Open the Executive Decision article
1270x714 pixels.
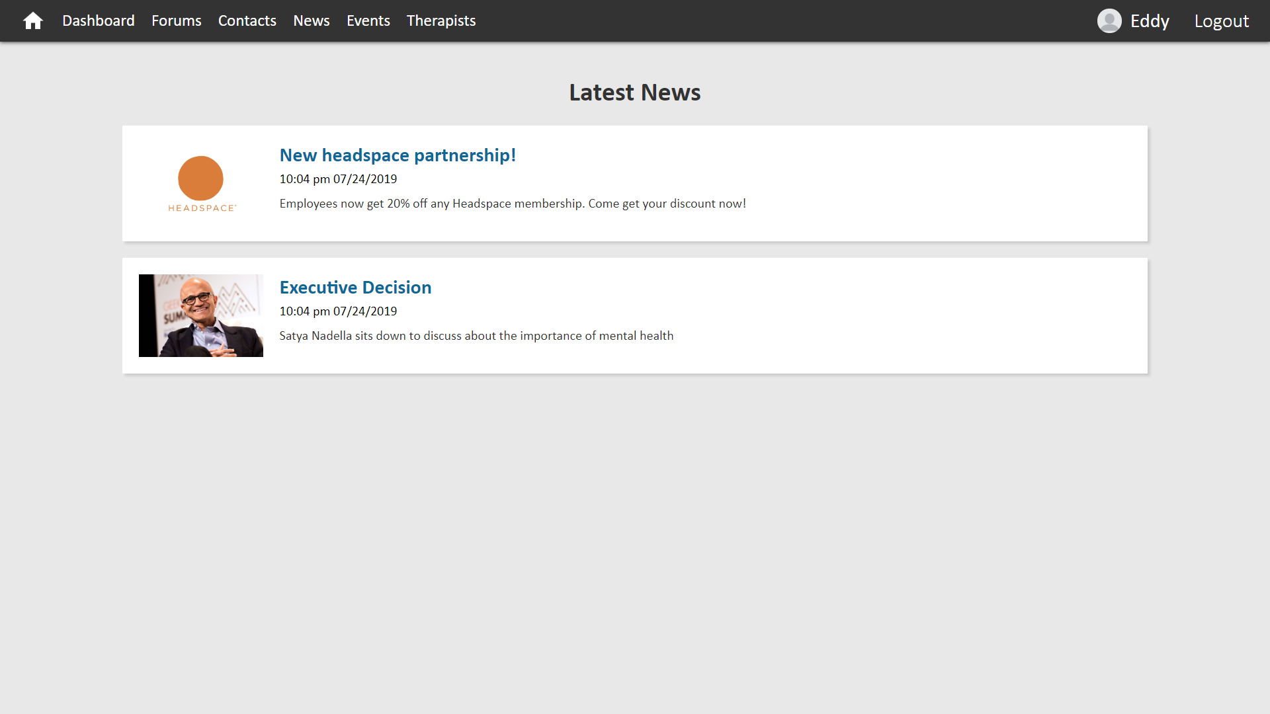pyautogui.click(x=355, y=288)
